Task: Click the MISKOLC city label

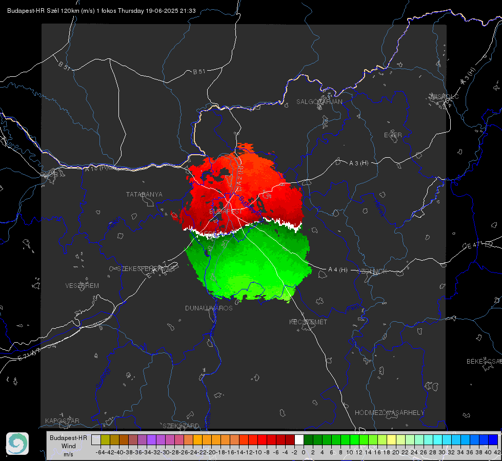Action: [445, 96]
